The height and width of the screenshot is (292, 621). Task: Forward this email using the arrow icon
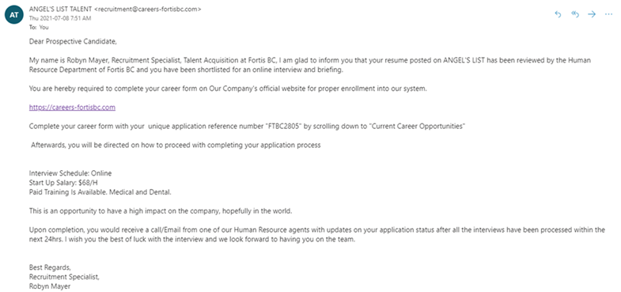pyautogui.click(x=592, y=14)
